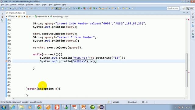This screenshot has height=110, width=195.
Task: Click the editor scroll down arrow
Action: 187,96
